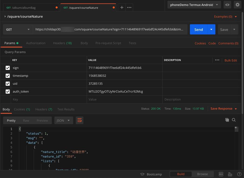
Task: Click the empty Key input field
Action: (x=49, y=99)
